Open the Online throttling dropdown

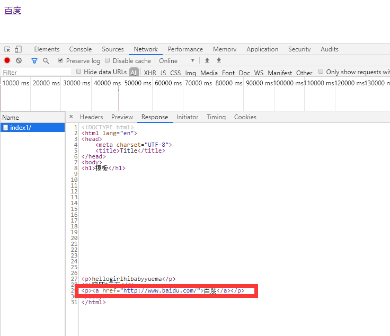click(x=176, y=61)
